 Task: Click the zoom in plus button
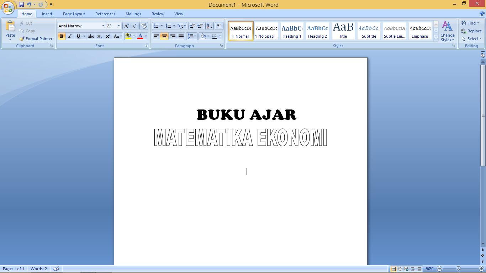coord(481,269)
